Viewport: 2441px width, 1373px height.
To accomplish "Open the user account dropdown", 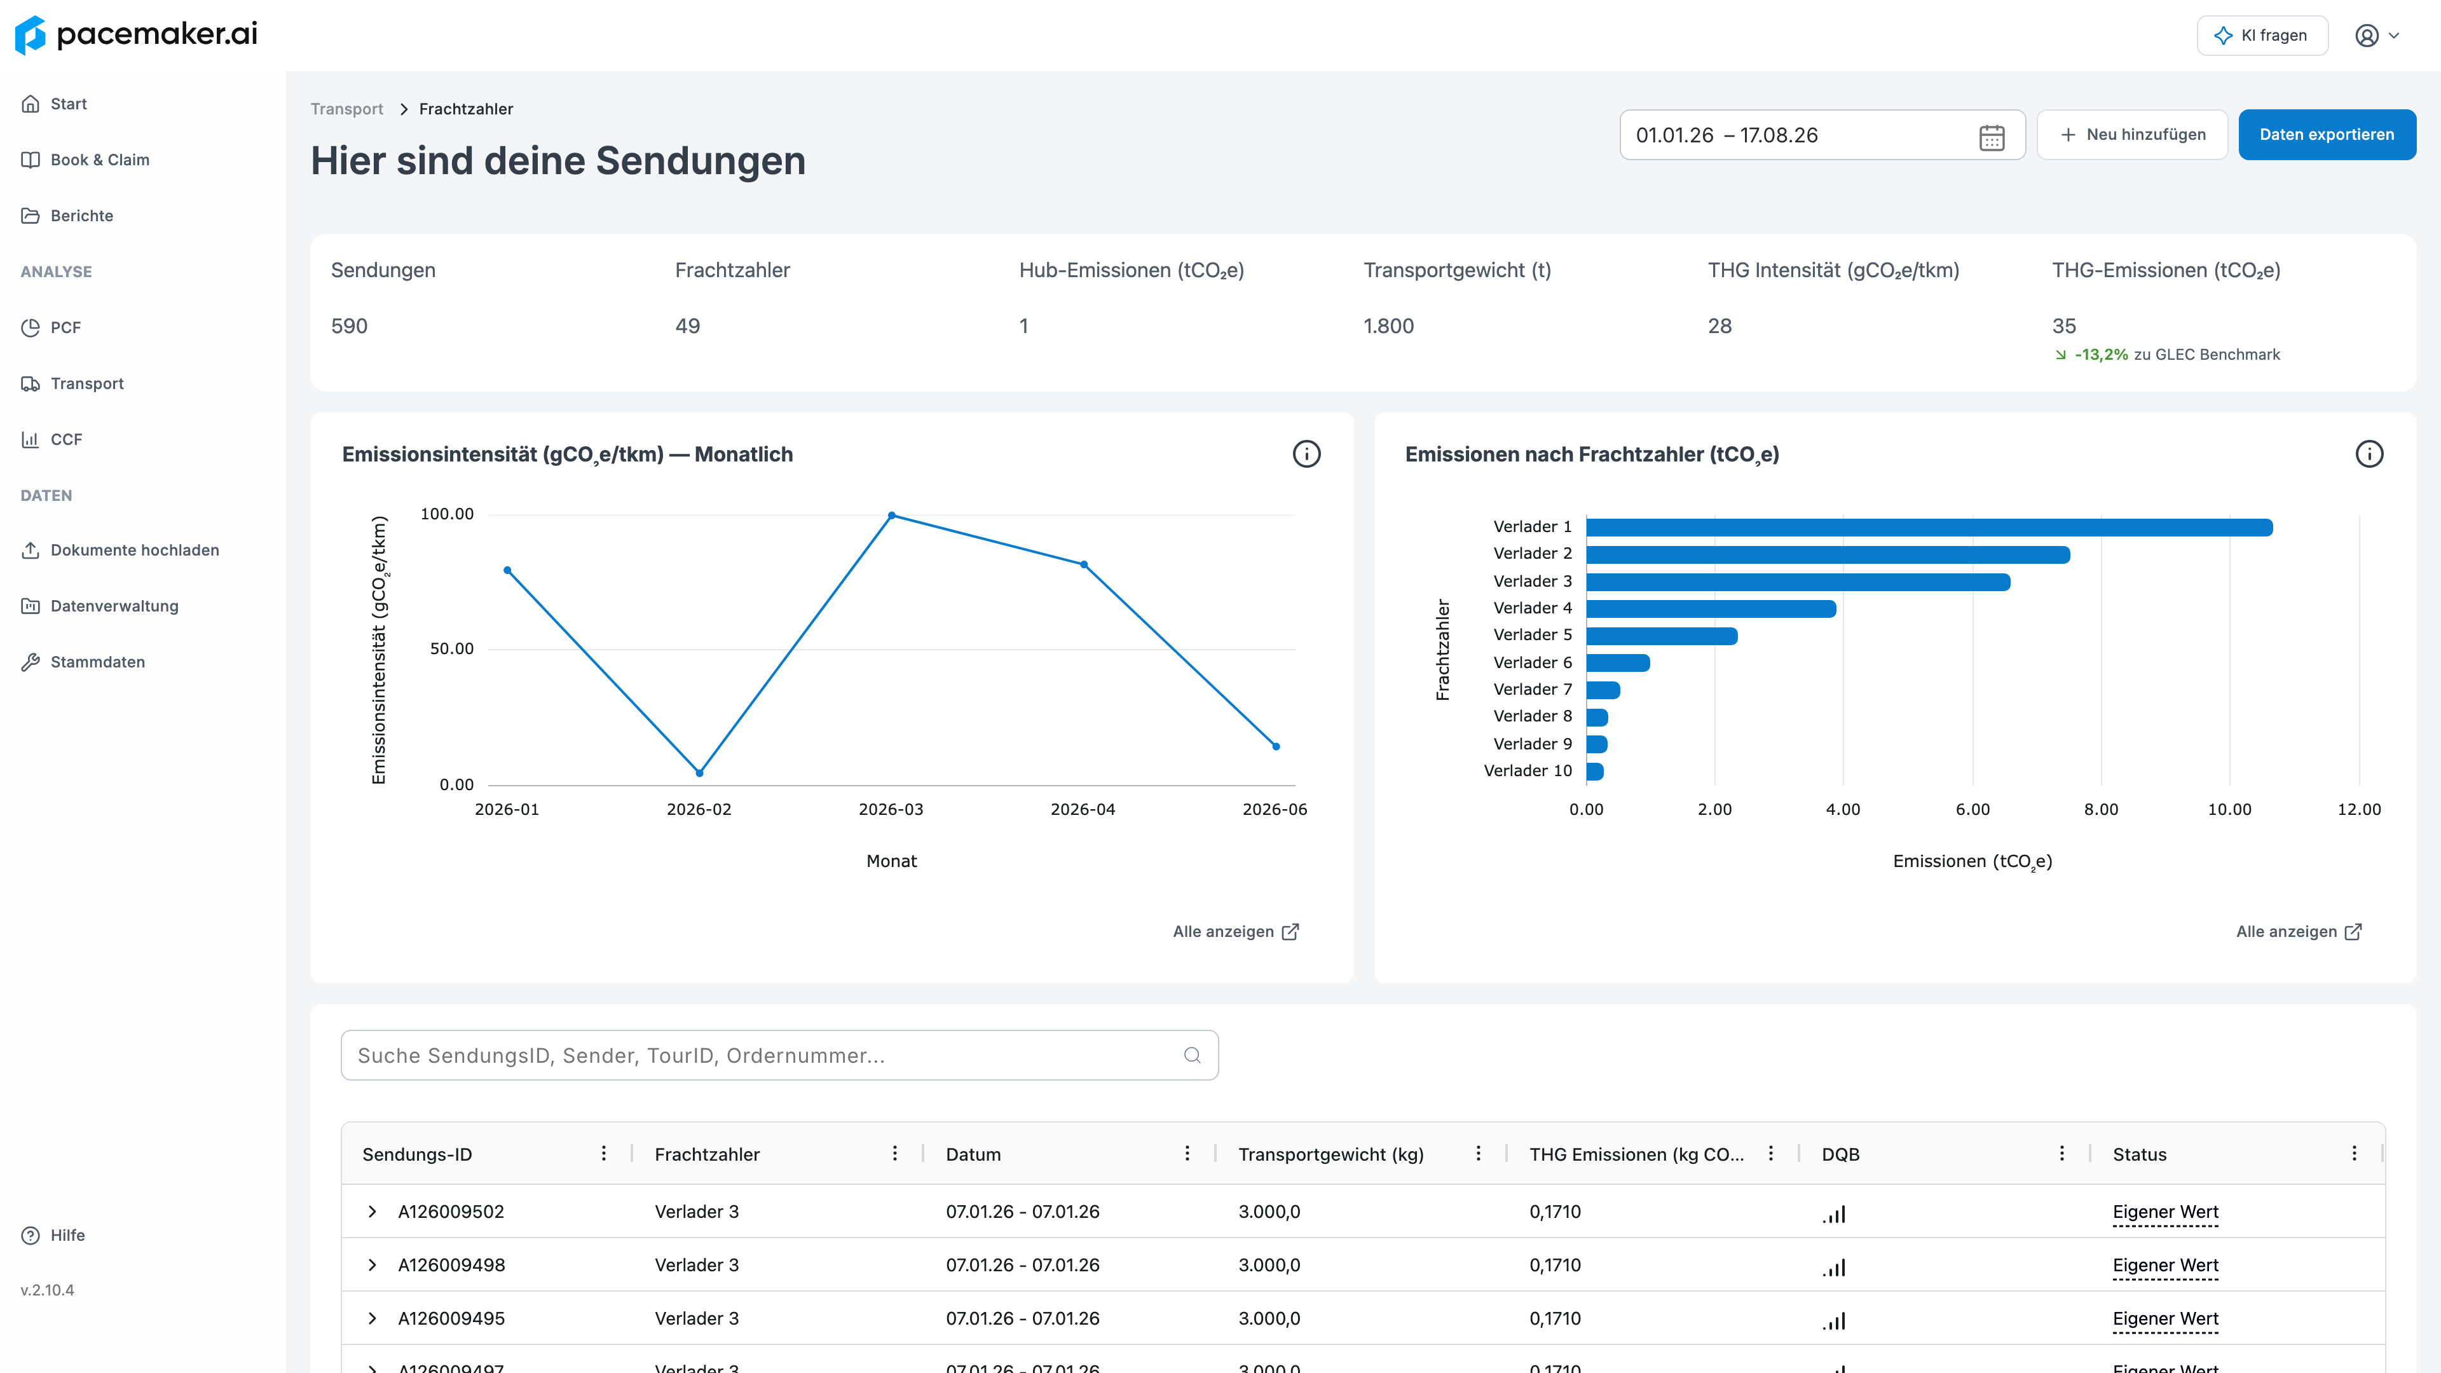I will coord(2377,36).
